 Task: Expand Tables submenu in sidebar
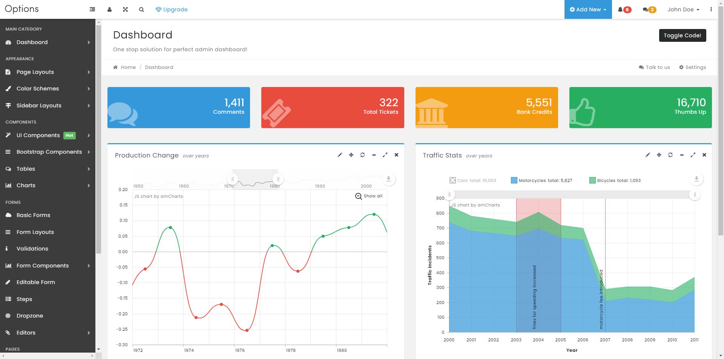48,169
